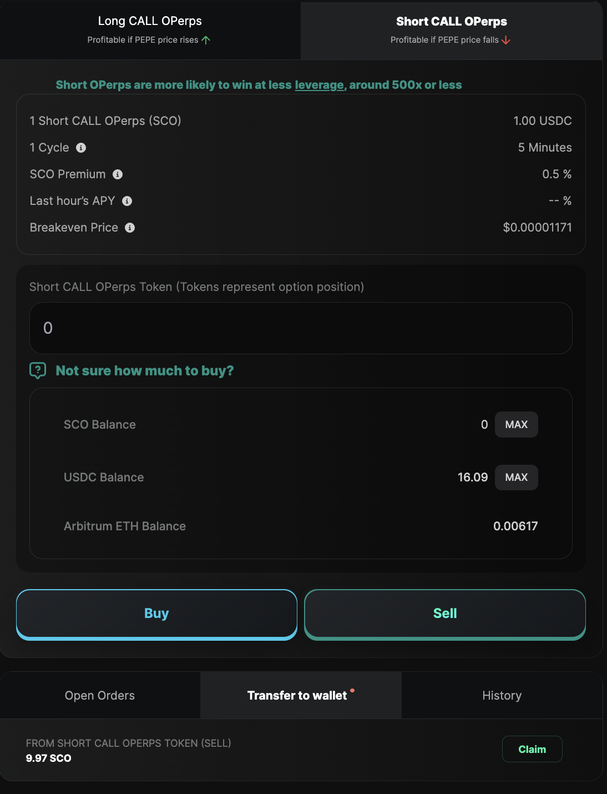Open the Open Orders tab

pos(100,695)
